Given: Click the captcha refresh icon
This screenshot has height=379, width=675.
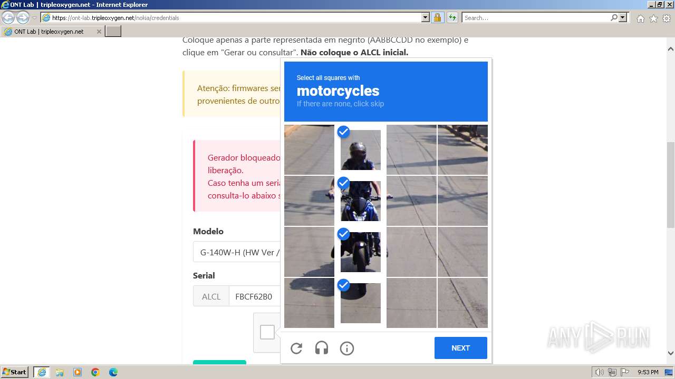Looking at the screenshot, I should [296, 348].
